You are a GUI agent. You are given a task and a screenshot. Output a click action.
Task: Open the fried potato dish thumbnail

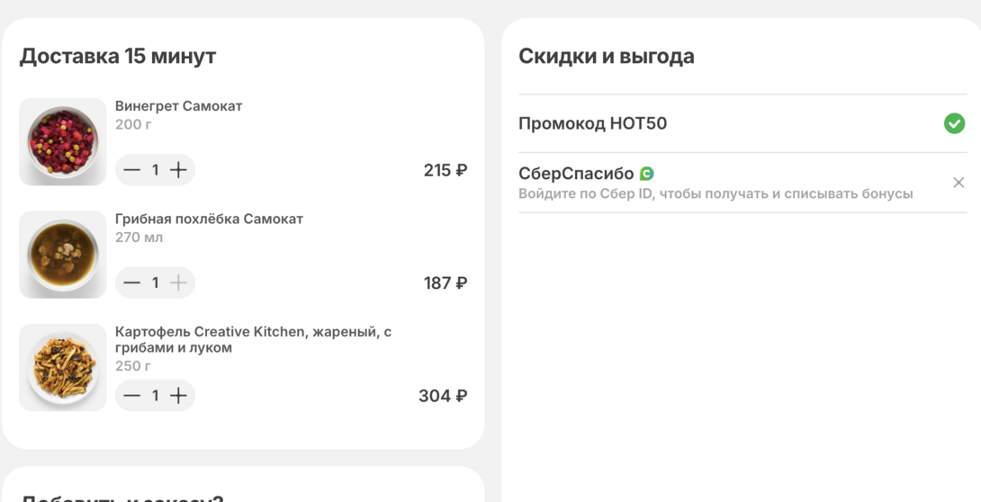pos(63,368)
